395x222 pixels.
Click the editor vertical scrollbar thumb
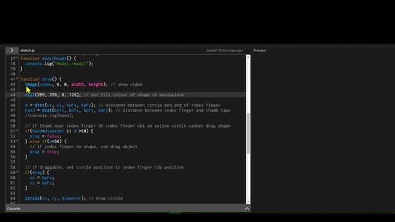coord(248,133)
